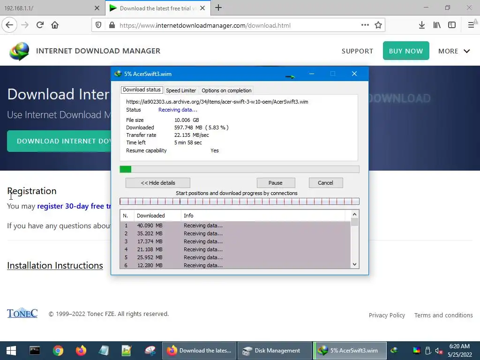
Task: Click the green overall download progress bar
Action: 240,169
